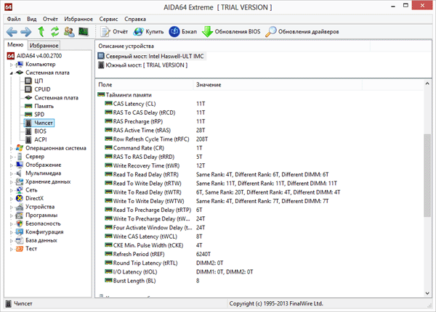Click the Back navigation arrow
This screenshot has height=312, width=436.
click(12, 32)
